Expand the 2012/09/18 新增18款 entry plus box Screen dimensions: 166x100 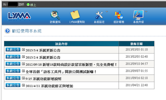tap(23, 64)
